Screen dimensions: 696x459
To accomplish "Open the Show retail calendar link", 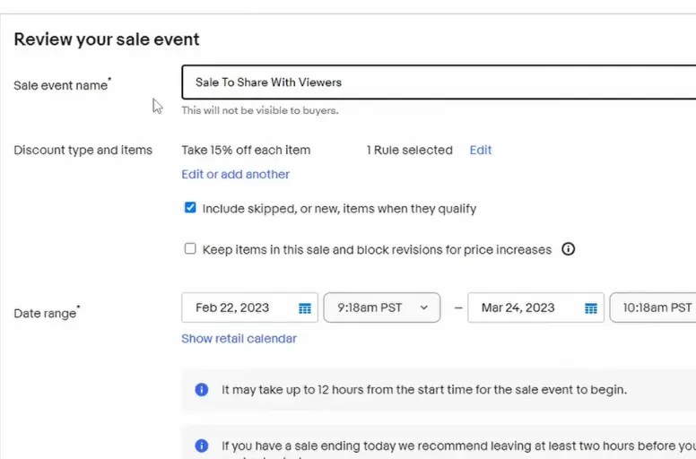I will tap(239, 339).
